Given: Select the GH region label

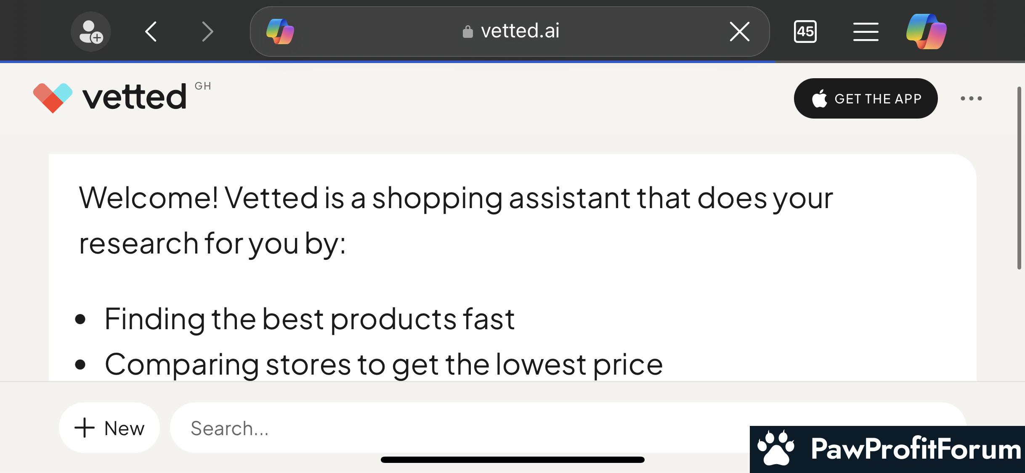Looking at the screenshot, I should coord(203,86).
